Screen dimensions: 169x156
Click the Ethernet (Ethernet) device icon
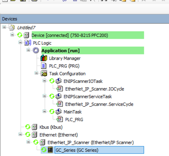point(35,135)
